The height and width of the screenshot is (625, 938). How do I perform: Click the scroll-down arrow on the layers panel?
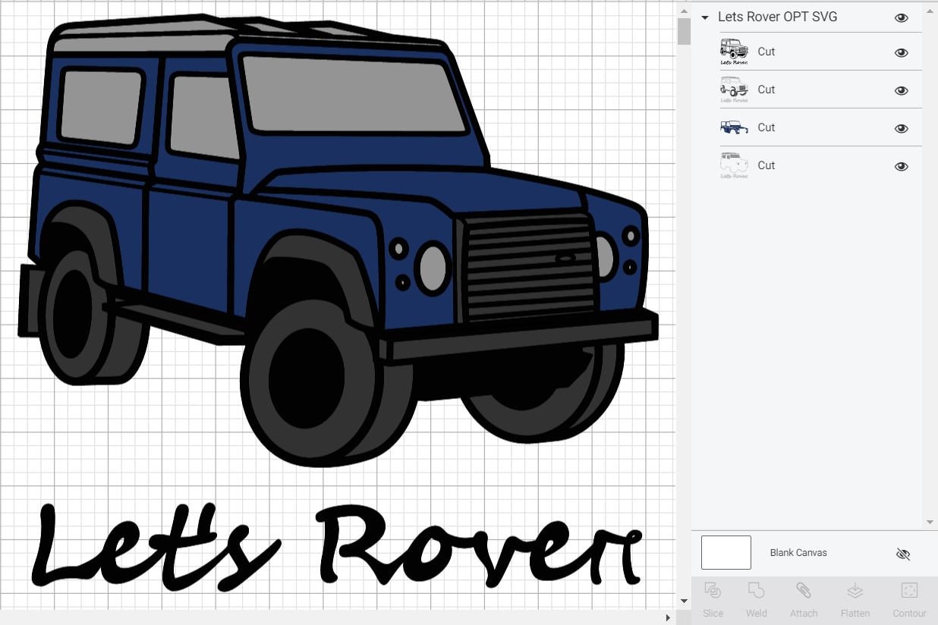(928, 521)
